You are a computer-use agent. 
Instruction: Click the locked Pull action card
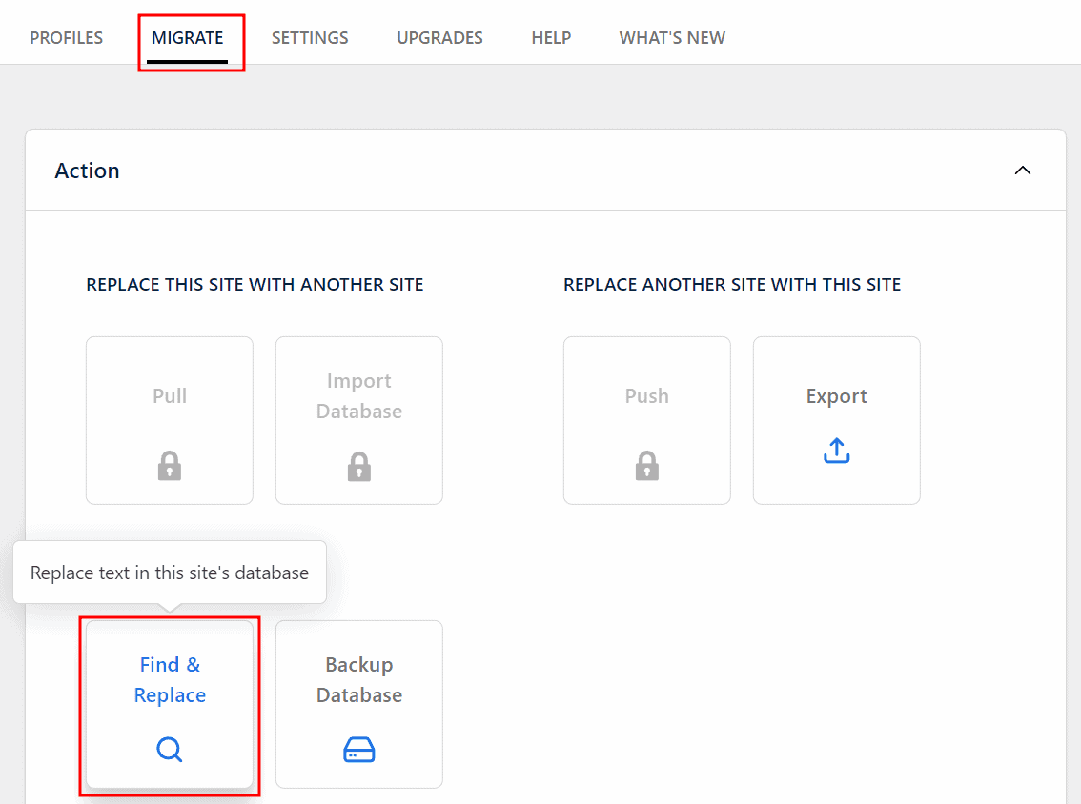169,419
